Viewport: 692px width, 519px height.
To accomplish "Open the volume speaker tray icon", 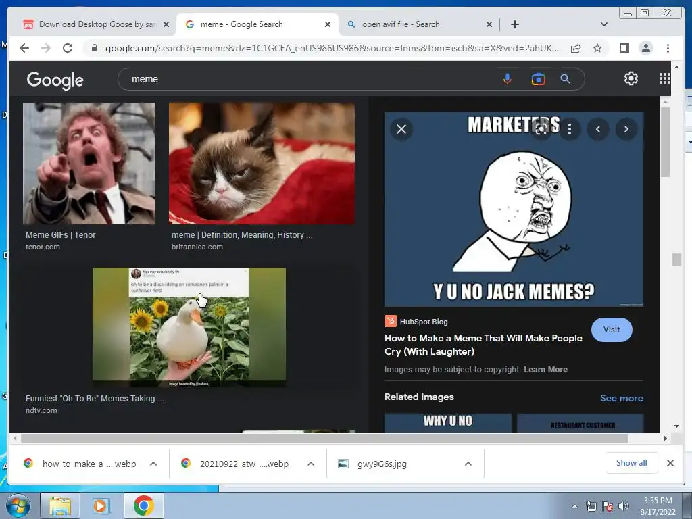I will (623, 506).
